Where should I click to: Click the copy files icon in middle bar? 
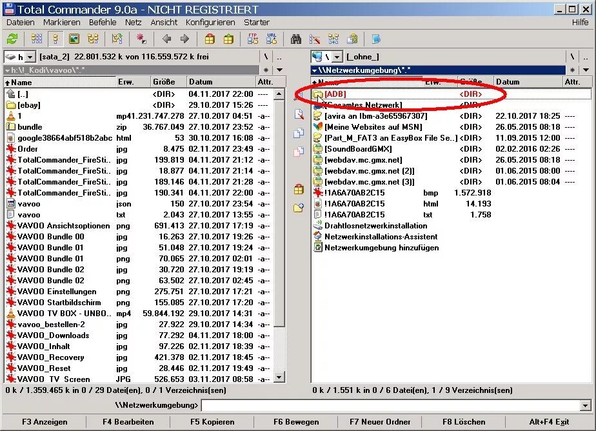pyautogui.click(x=299, y=133)
